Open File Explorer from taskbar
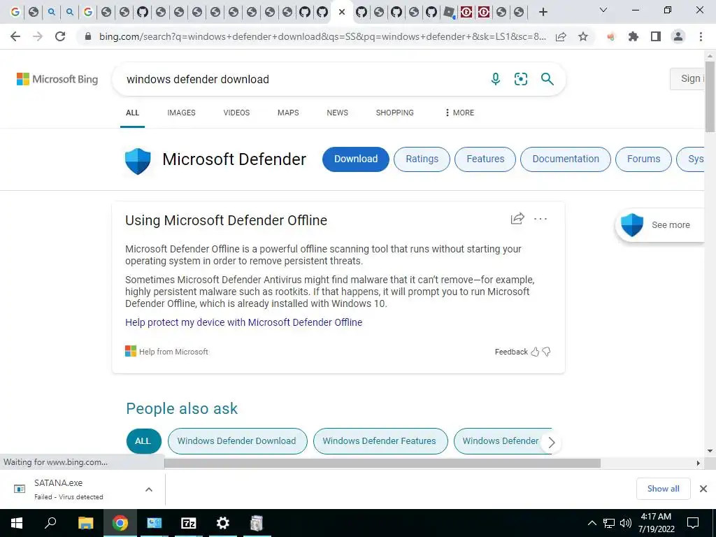Viewport: 716px width, 537px height. pos(85,523)
